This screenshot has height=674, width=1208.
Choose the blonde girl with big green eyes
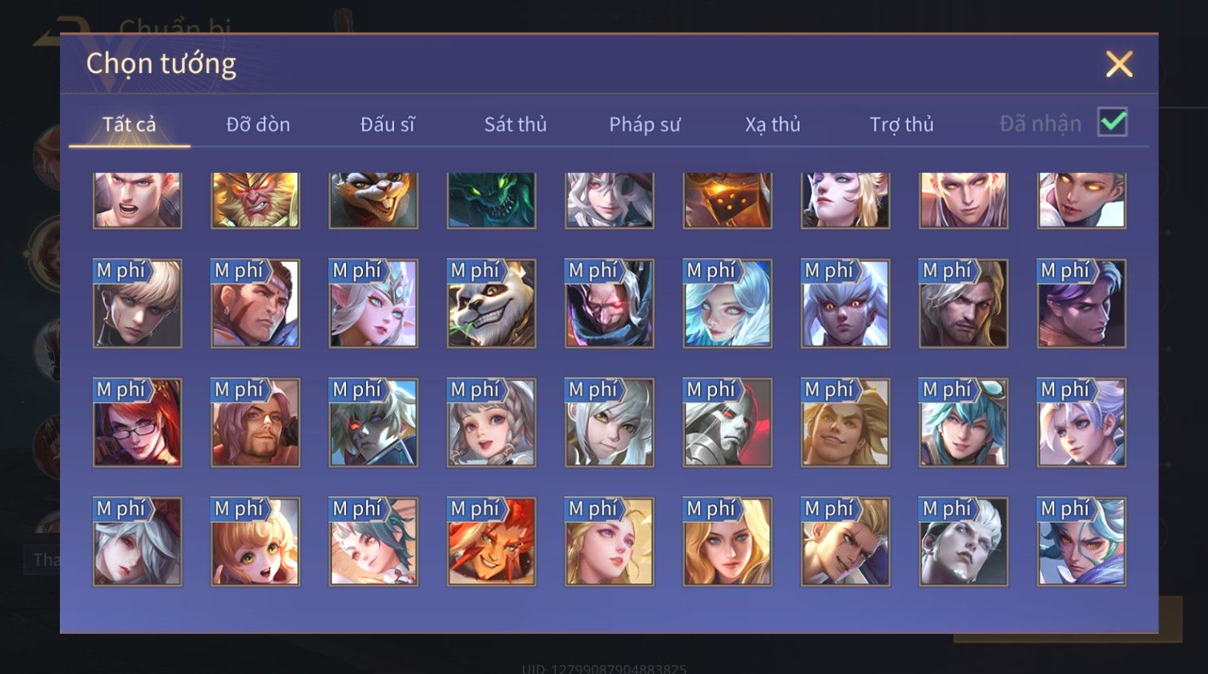256,542
